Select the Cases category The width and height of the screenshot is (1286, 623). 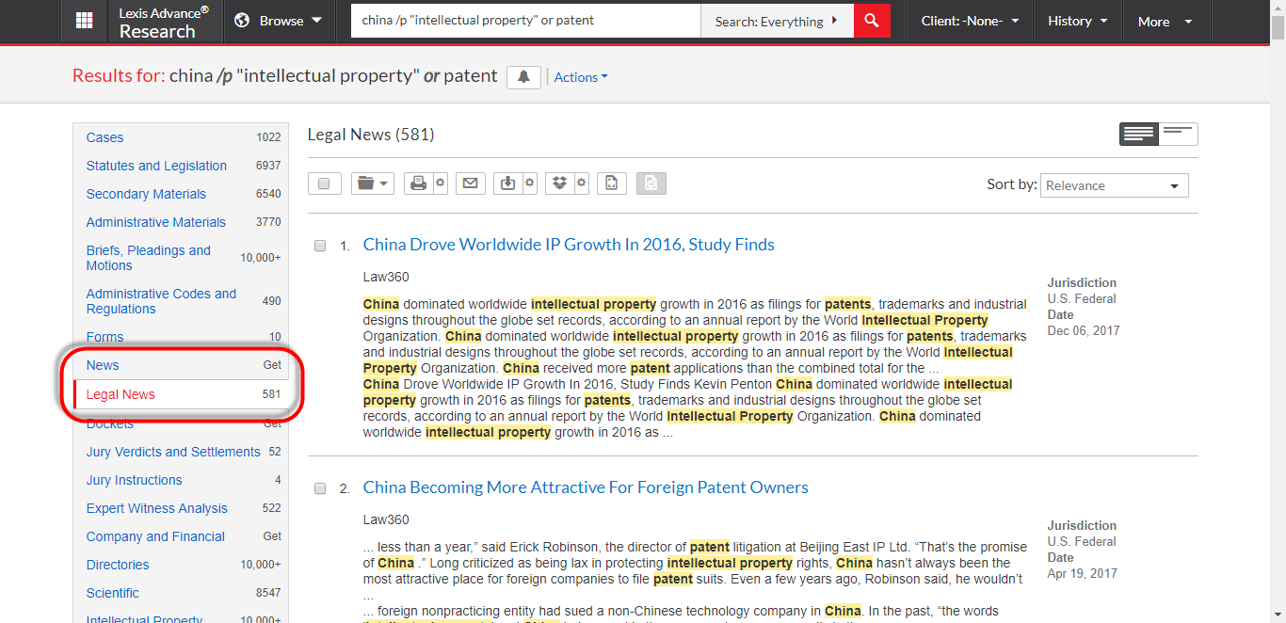click(x=104, y=137)
